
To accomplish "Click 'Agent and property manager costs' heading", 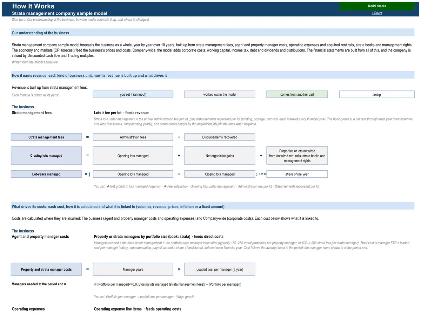I will (40, 237).
